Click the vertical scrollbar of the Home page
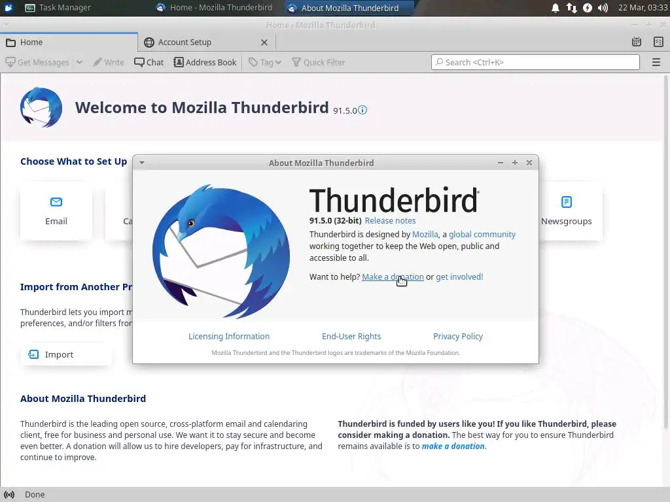This screenshot has height=502, width=670. pos(665,252)
